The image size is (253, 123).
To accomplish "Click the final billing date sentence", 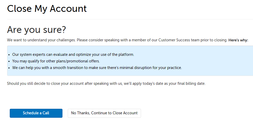I will [x=106, y=83].
